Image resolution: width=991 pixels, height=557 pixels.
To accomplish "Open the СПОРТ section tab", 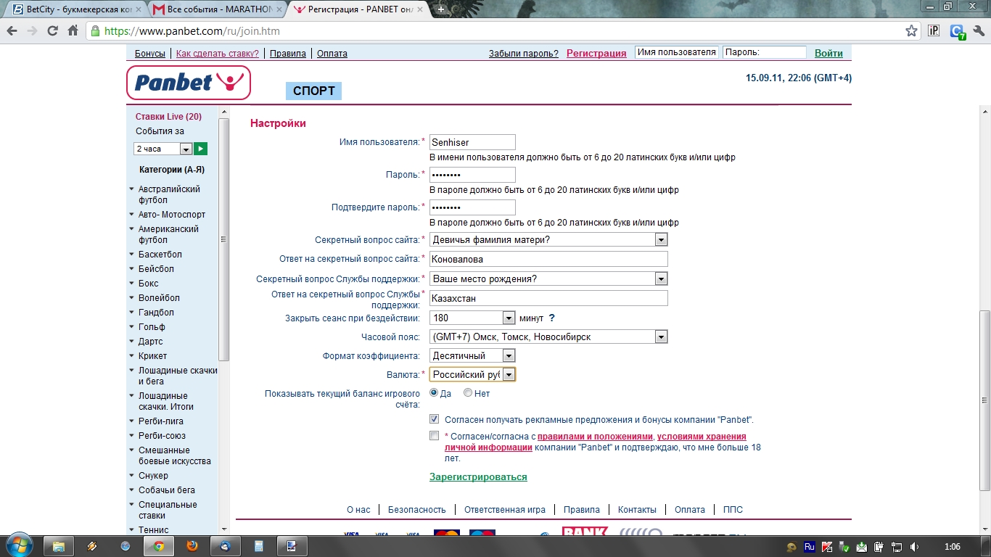I will [x=313, y=91].
